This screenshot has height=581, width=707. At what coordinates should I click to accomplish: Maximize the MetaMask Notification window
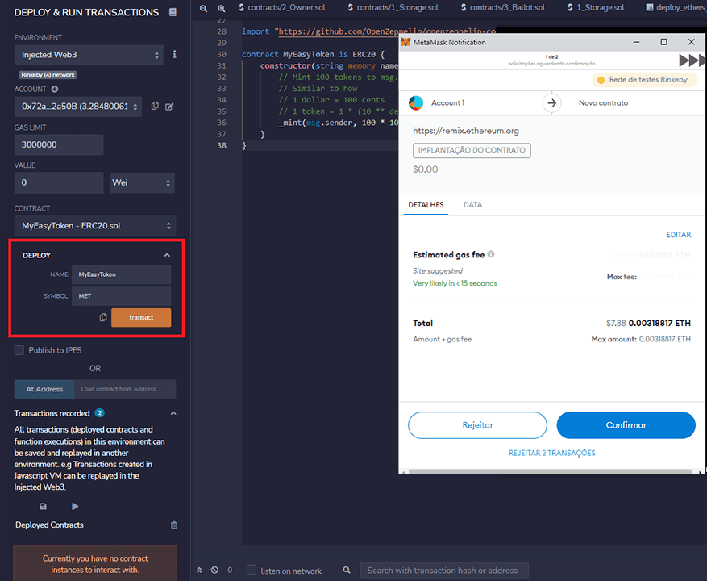(x=663, y=42)
